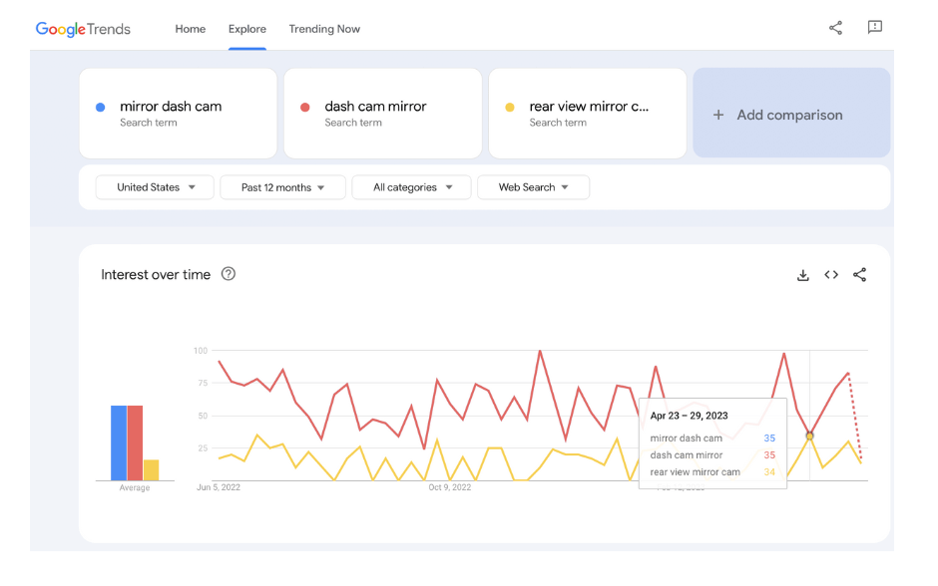Click the share icon in the page header
This screenshot has width=938, height=586.
tap(835, 28)
